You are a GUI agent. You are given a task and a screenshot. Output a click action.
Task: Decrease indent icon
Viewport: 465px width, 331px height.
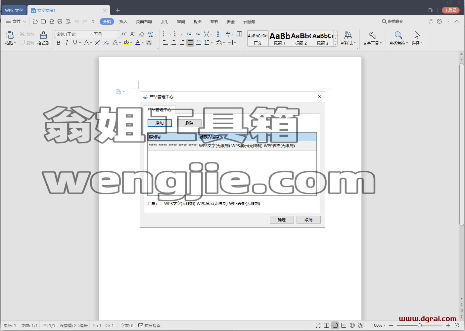click(189, 34)
